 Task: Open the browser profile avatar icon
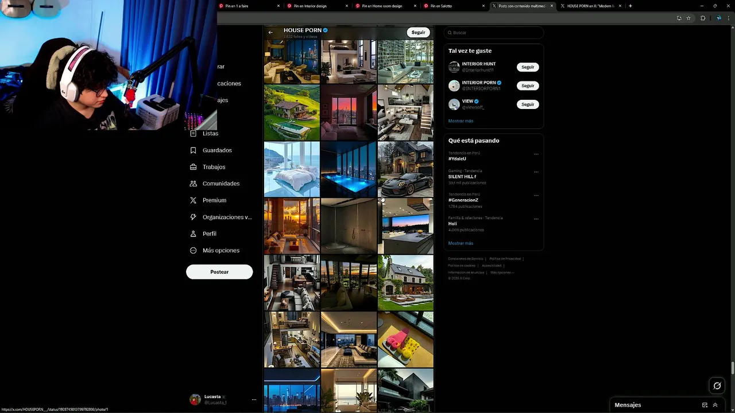718,18
